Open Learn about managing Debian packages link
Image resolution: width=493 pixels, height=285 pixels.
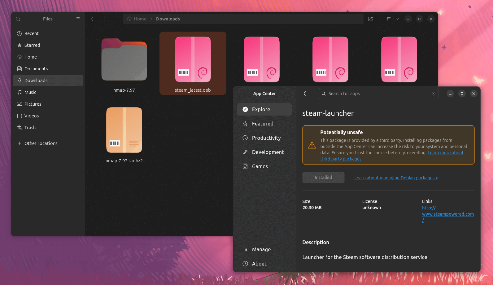[396, 178]
